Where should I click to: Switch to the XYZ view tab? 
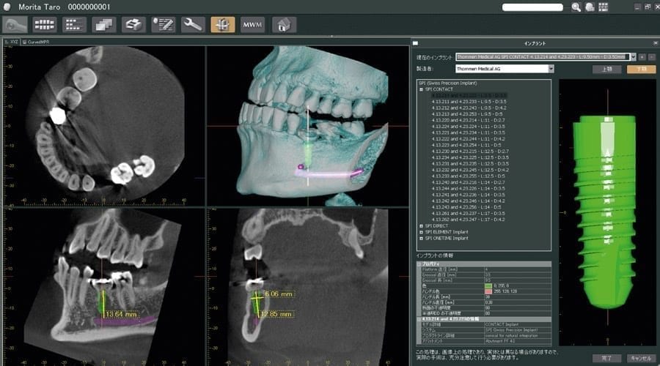coord(12,42)
